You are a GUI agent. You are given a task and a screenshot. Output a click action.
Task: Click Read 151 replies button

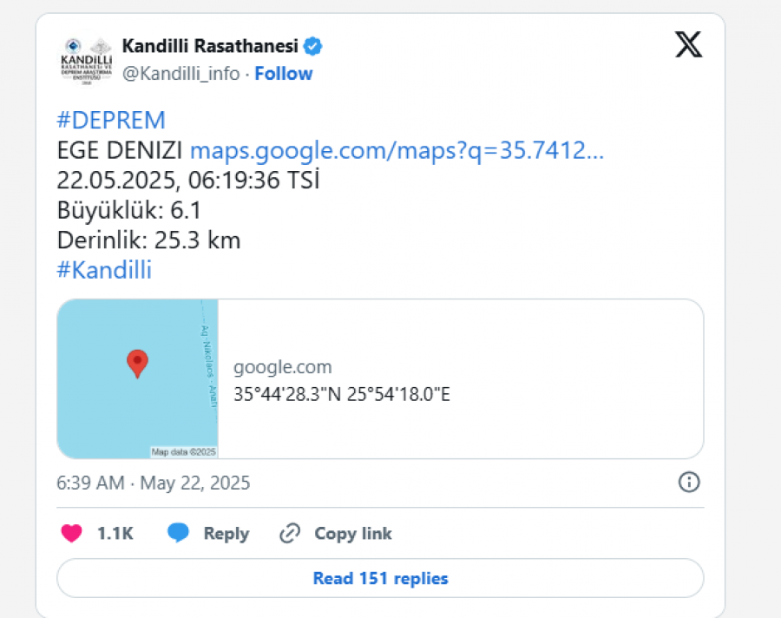coord(380,578)
